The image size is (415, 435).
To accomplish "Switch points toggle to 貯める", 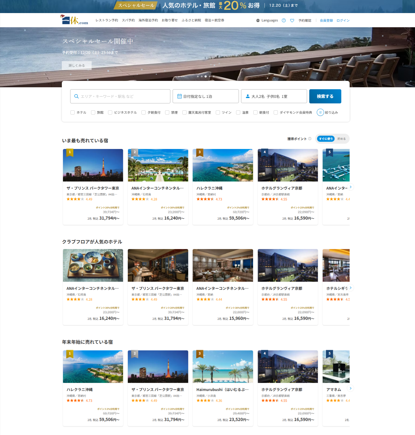I will (x=342, y=139).
